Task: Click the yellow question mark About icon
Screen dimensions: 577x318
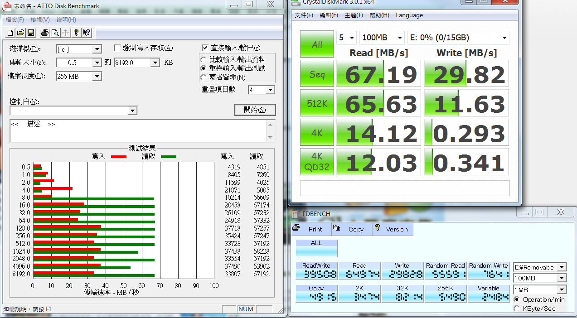Action: (x=76, y=33)
